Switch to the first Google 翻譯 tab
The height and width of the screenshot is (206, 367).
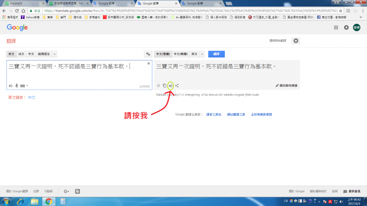click(x=113, y=3)
